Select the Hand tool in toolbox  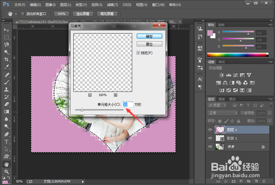(x=6, y=164)
